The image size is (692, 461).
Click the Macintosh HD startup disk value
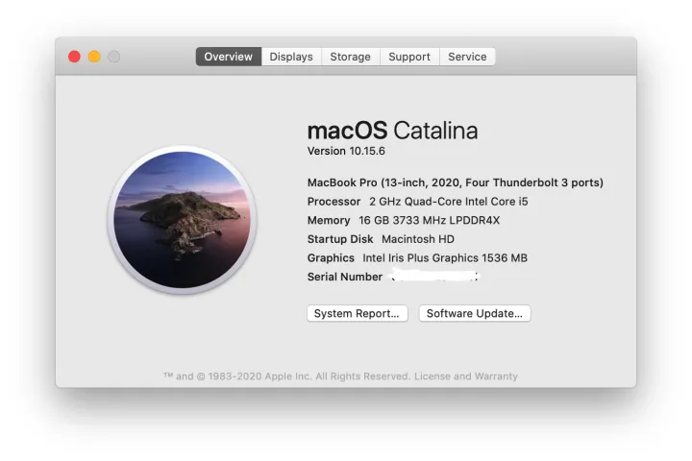(418, 239)
